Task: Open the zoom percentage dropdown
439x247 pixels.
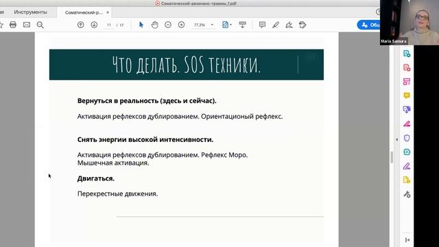Action: click(212, 25)
